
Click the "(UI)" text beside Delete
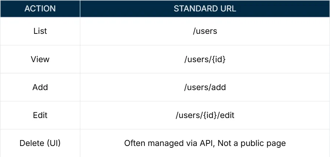click(x=53, y=143)
